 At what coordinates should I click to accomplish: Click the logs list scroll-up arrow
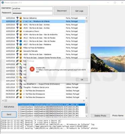point(86,18)
